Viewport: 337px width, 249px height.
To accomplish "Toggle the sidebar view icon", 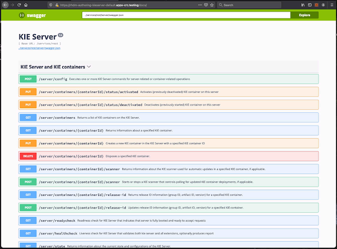I will pyautogui.click(x=310, y=5).
